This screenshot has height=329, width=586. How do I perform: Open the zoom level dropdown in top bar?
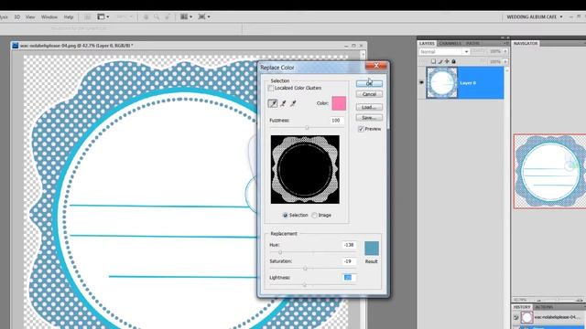pos(125,16)
